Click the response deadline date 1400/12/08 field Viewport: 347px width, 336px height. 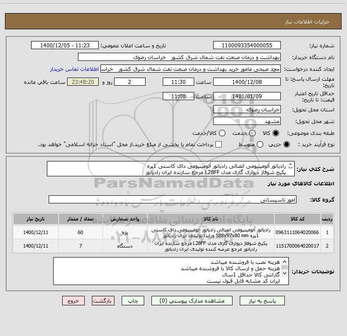[x=247, y=82]
